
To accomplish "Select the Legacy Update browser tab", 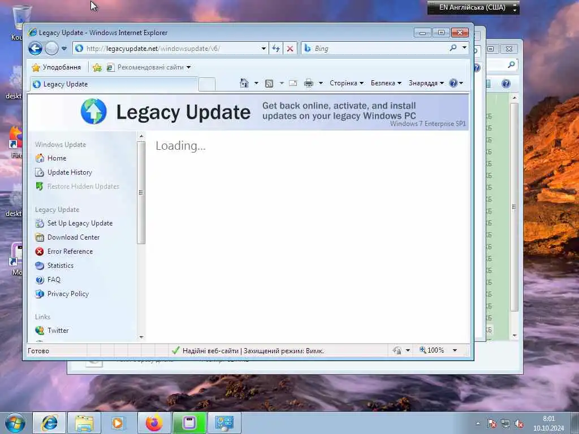I will click(x=114, y=84).
